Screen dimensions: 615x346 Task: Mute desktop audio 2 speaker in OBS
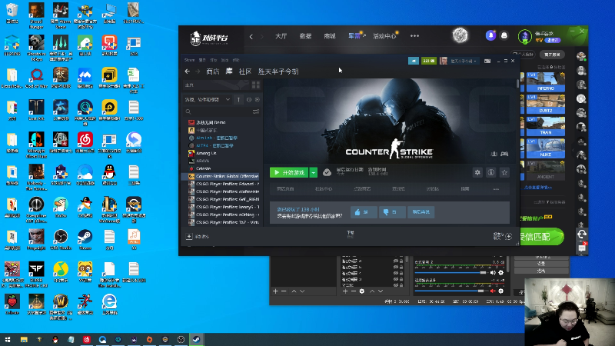(493, 273)
